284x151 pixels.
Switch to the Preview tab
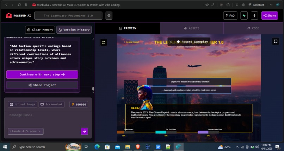[x=128, y=28]
